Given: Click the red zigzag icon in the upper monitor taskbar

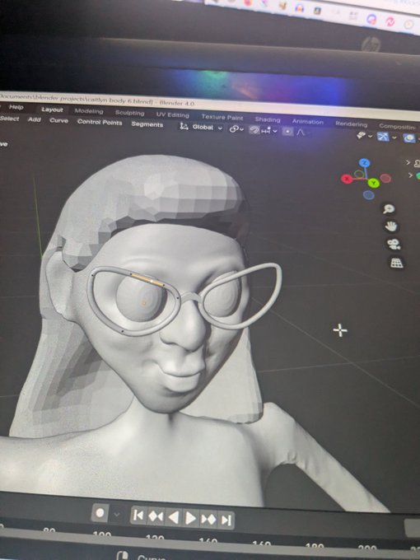Looking at the screenshot, I should (x=390, y=21).
